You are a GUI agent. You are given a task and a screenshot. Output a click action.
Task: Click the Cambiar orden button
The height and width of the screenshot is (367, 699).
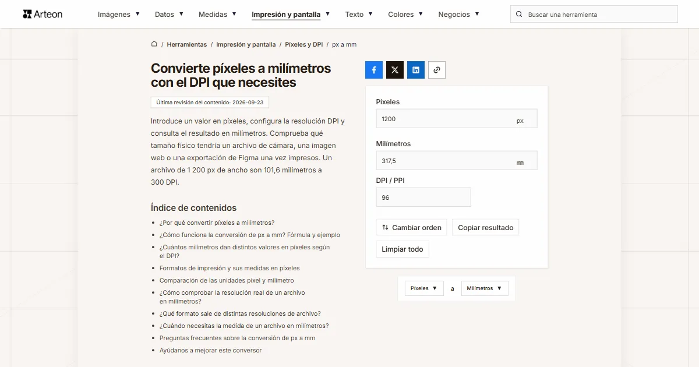[411, 227]
